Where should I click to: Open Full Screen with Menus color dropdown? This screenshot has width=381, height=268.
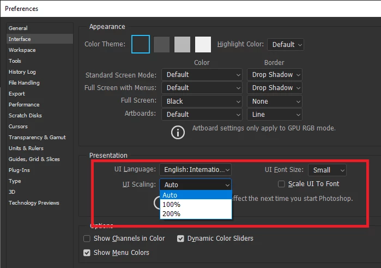click(x=202, y=88)
